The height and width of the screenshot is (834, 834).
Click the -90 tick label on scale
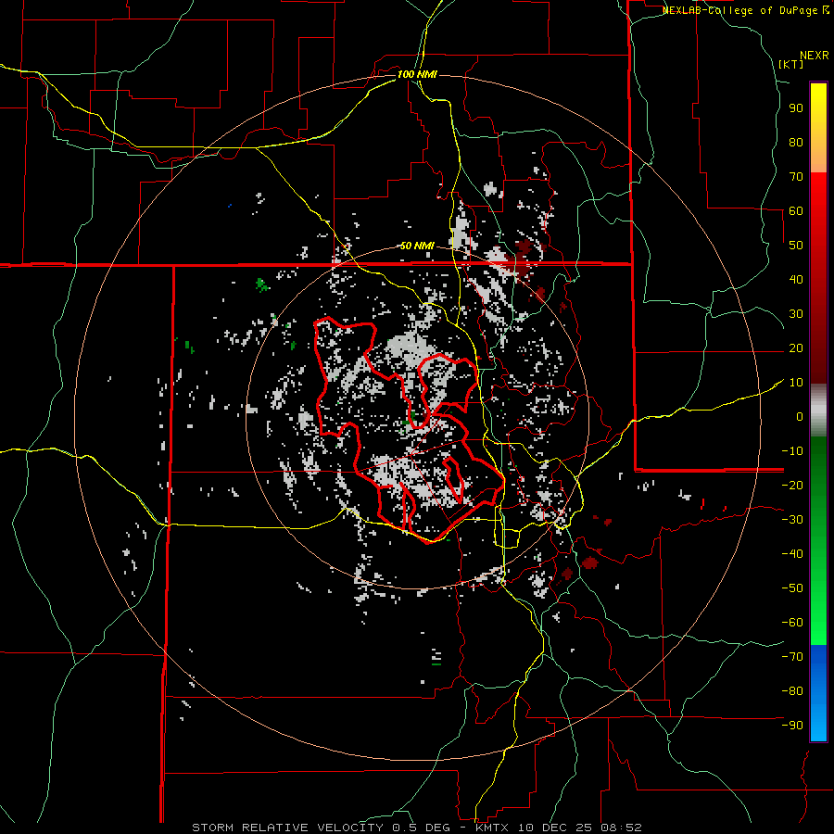coord(791,725)
